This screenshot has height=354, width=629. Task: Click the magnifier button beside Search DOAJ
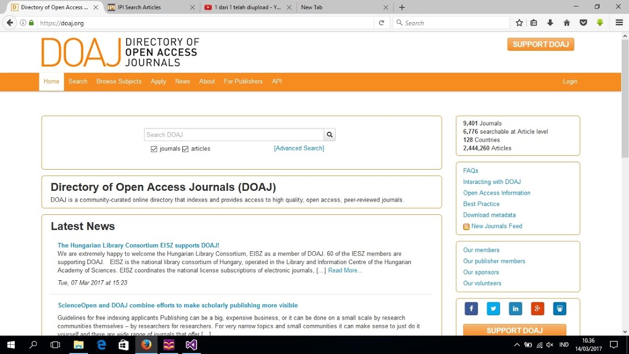click(x=330, y=135)
